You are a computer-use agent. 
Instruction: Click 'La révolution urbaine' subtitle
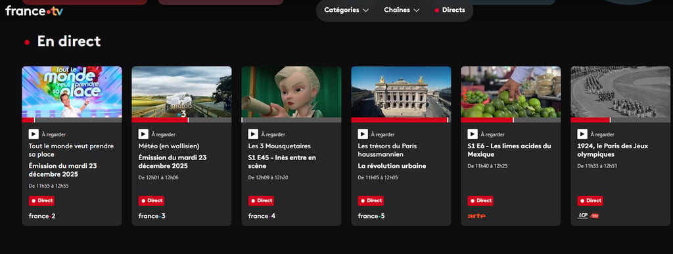coord(392,166)
